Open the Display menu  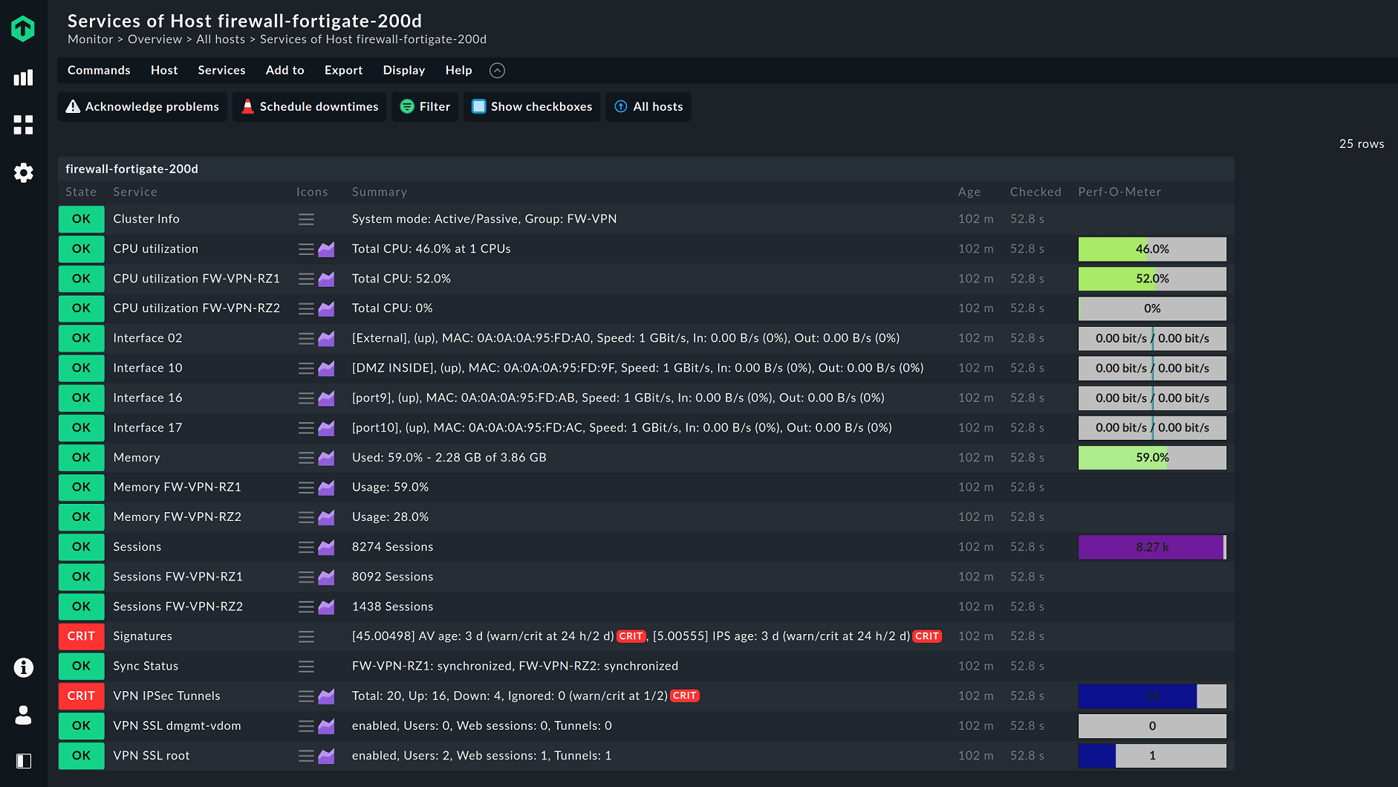[x=404, y=70]
